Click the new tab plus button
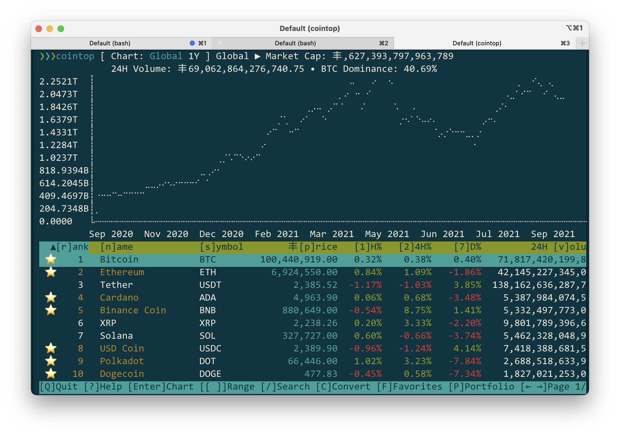The width and height of the screenshot is (620, 436). point(582,43)
